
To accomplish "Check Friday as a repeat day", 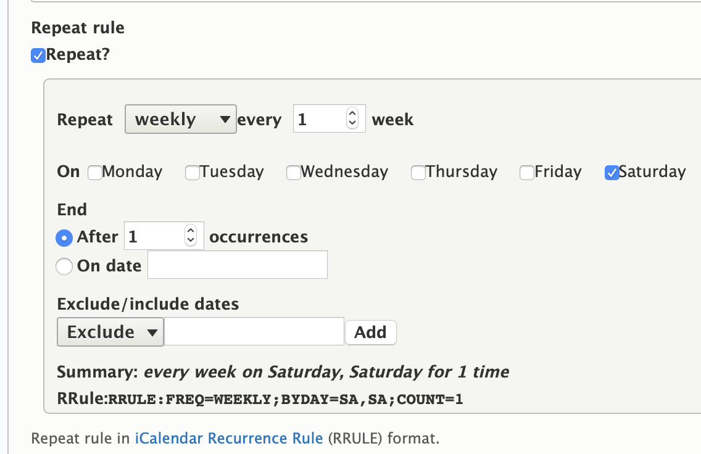I will [x=527, y=173].
